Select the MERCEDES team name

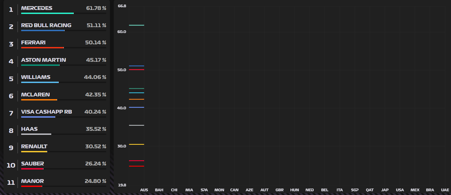tap(37, 8)
